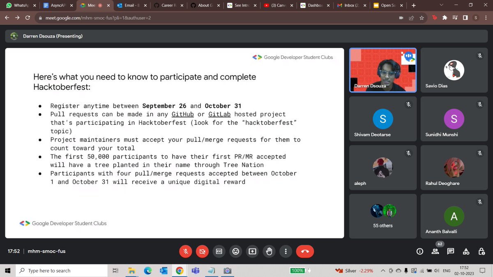Switch to WhatsApp browser tab
The width and height of the screenshot is (493, 277).
21,6
